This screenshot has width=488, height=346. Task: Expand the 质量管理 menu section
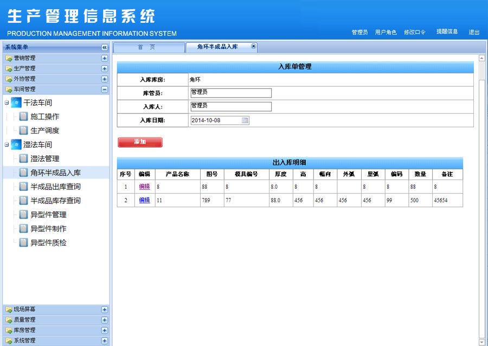click(x=105, y=320)
